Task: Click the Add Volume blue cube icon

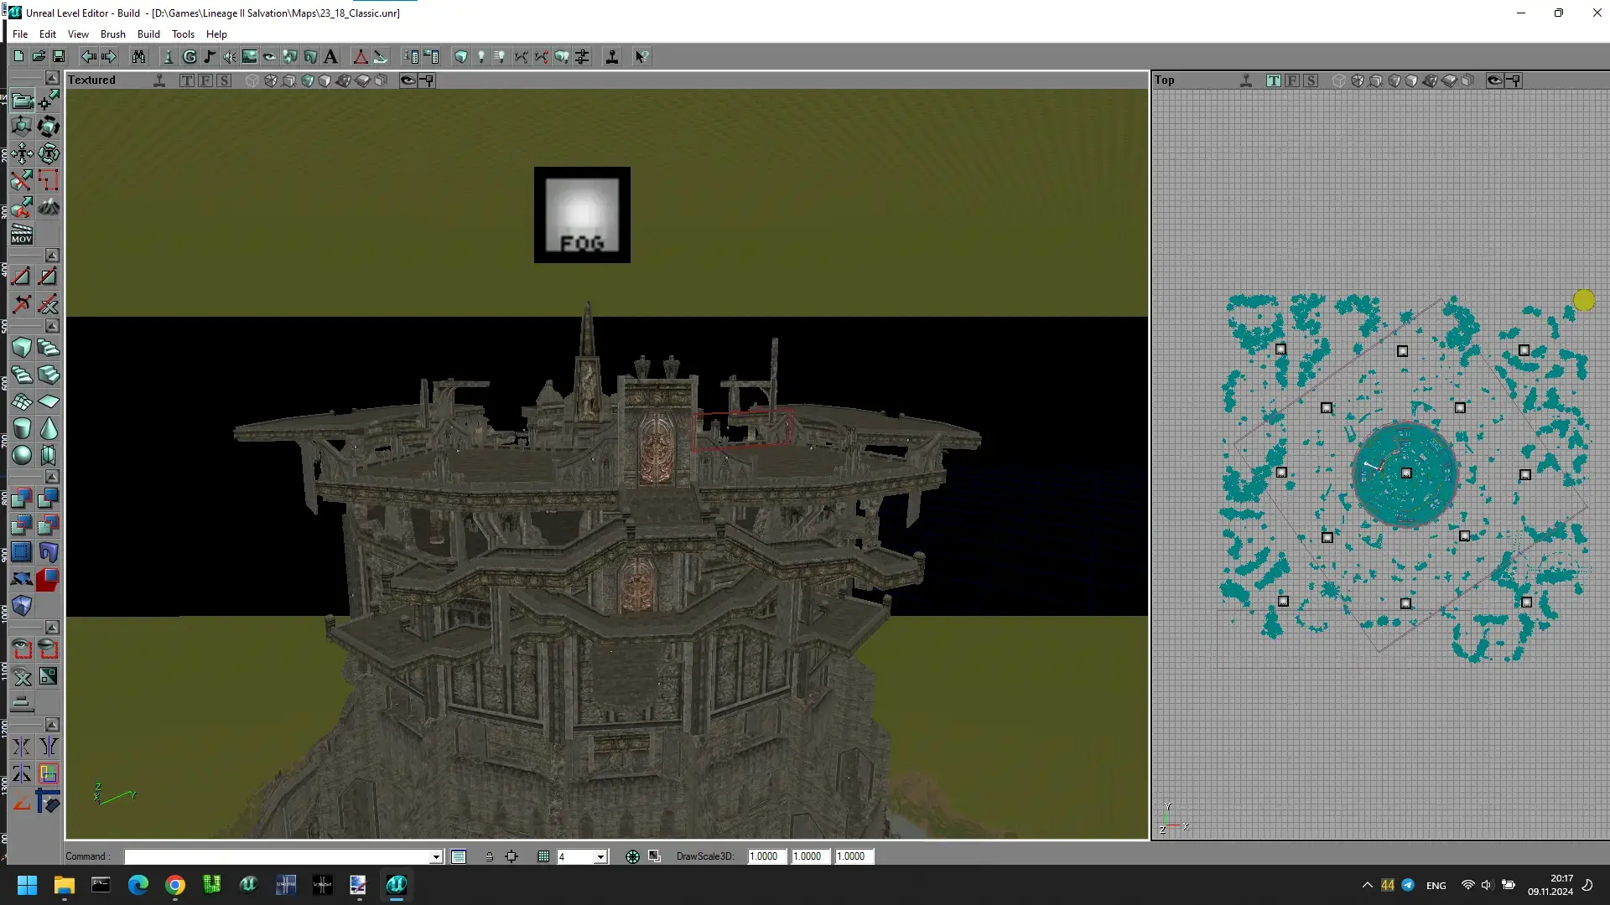Action: point(22,606)
